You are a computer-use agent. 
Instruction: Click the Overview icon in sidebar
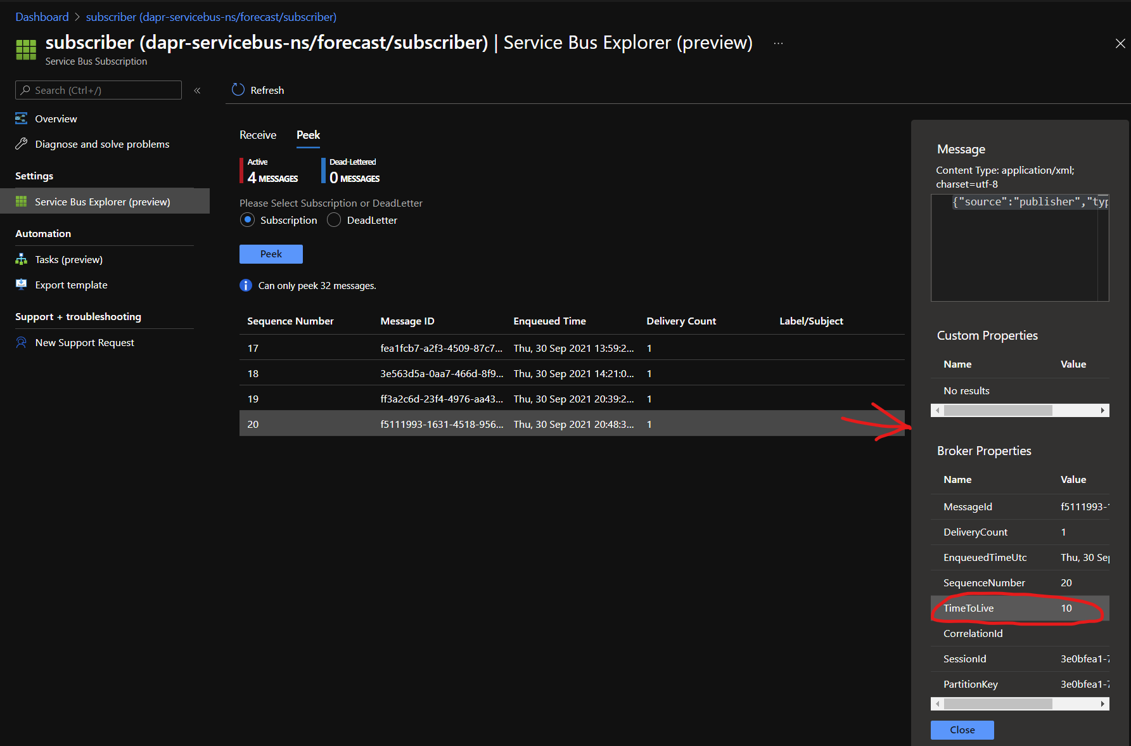click(x=22, y=119)
